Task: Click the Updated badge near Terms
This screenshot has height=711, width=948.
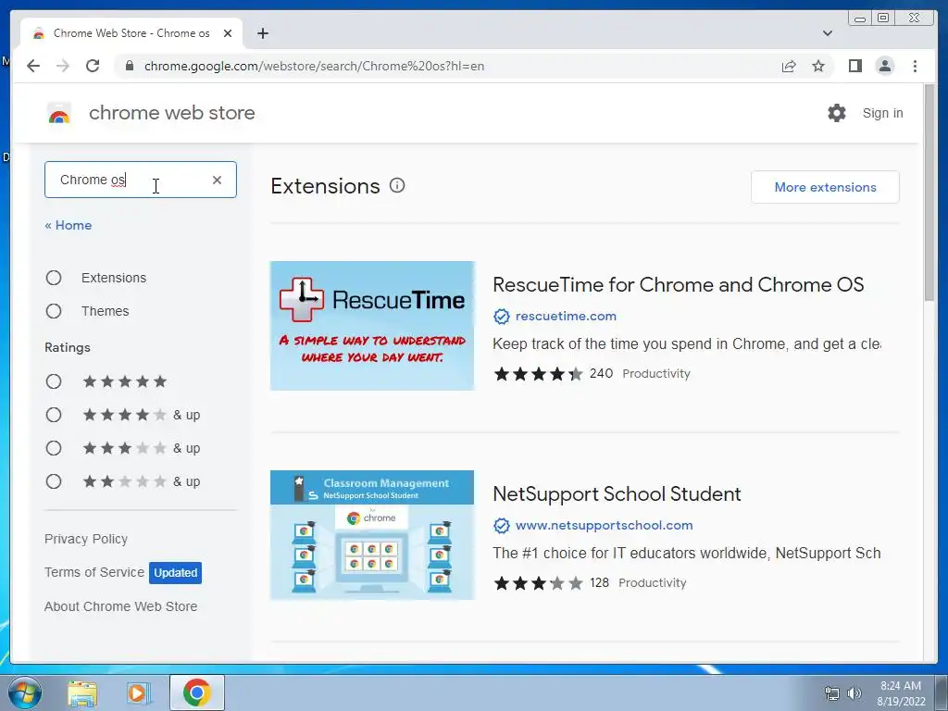Action: [175, 572]
